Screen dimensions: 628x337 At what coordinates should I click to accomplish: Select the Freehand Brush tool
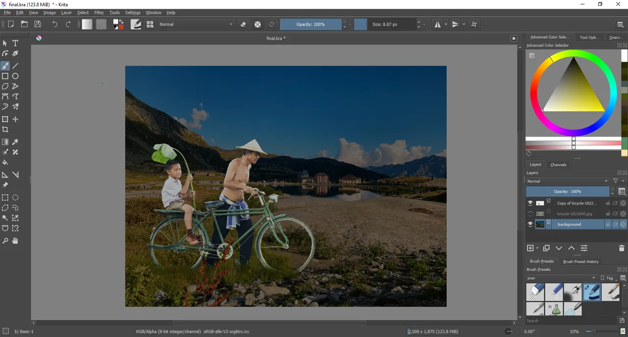(x=5, y=66)
